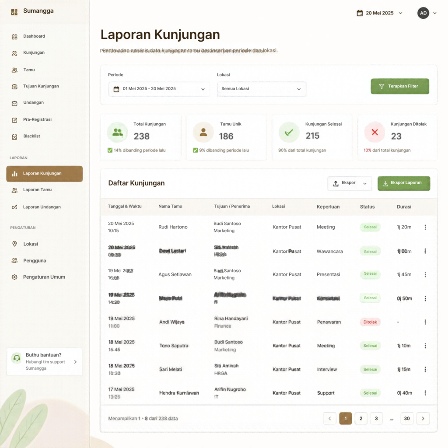Open Pra-Registrasi in sidebar
The image size is (448, 448).
pyautogui.click(x=37, y=120)
